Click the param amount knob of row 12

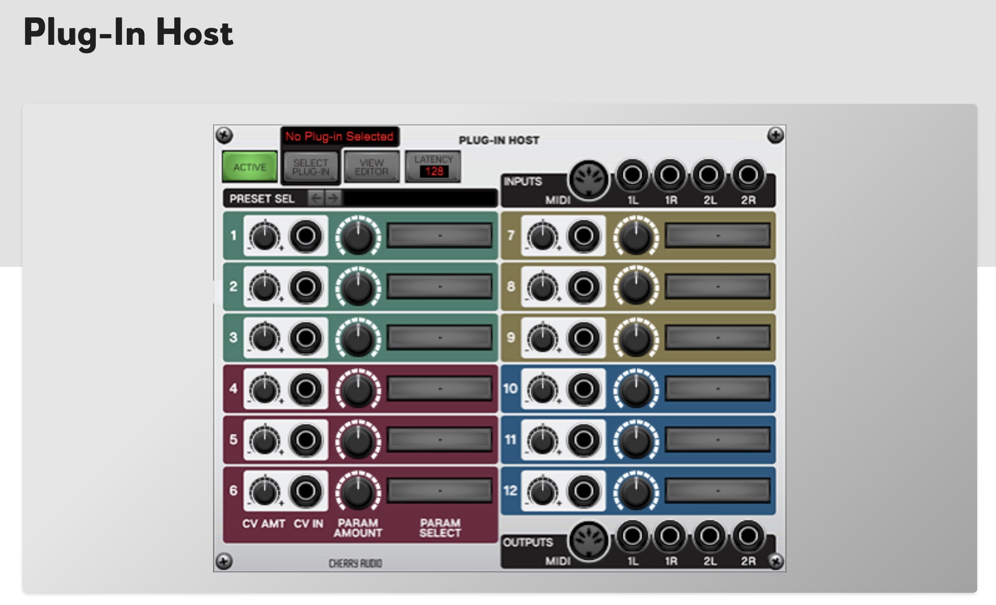636,491
